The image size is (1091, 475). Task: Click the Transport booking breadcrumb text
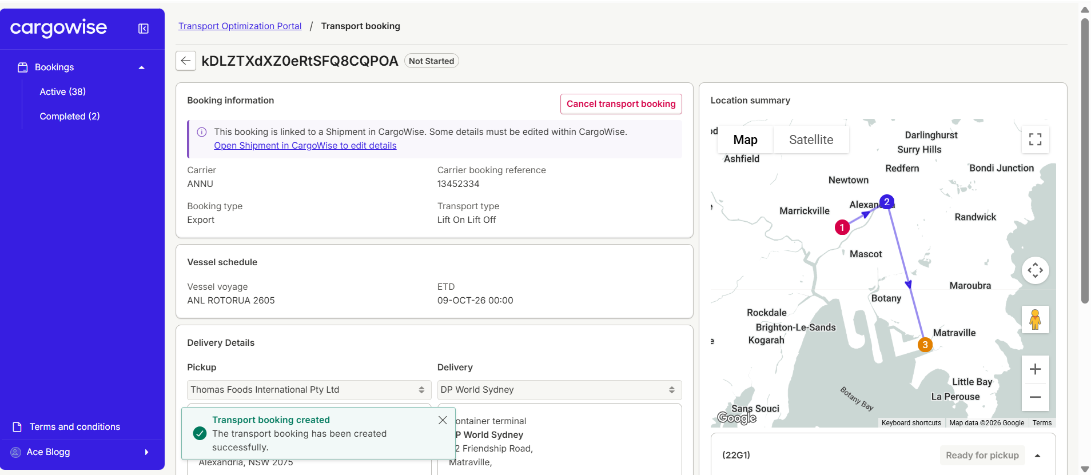coord(361,26)
